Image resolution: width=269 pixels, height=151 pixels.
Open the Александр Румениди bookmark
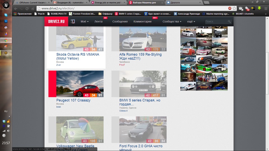point(187,14)
